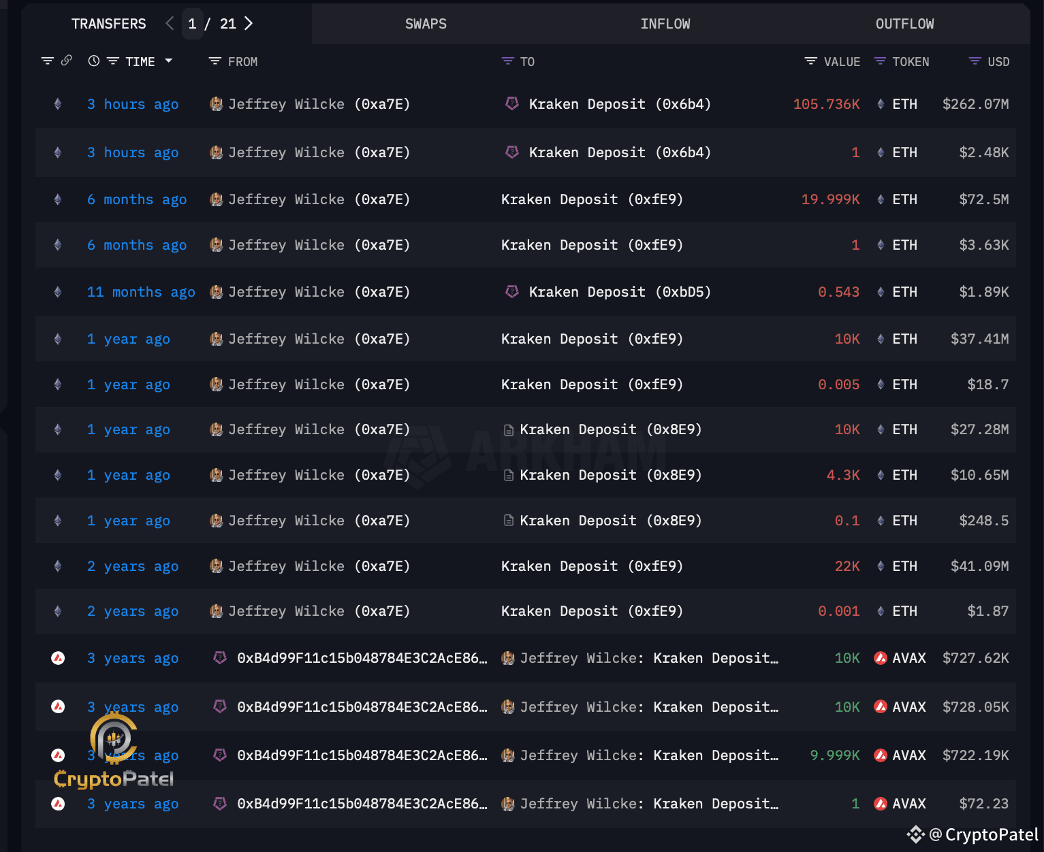
Task: Click Jeffrey Wilcke's avatar in the FROM column
Action: click(216, 104)
